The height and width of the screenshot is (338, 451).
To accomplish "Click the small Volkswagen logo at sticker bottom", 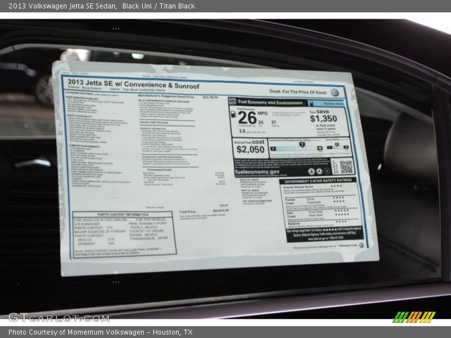I will pos(361,245).
